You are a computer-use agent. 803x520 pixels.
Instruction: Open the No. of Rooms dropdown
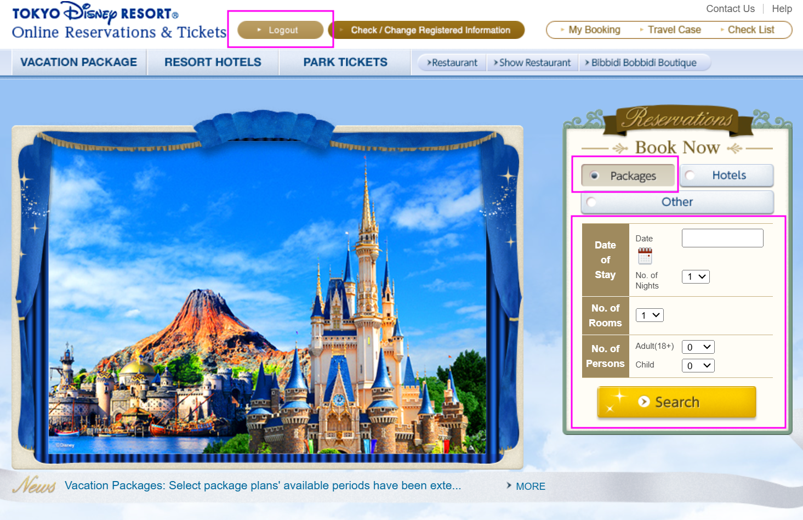pyautogui.click(x=650, y=315)
